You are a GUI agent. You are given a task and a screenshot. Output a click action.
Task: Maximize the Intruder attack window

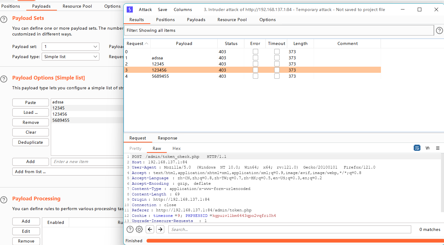pos(420,9)
